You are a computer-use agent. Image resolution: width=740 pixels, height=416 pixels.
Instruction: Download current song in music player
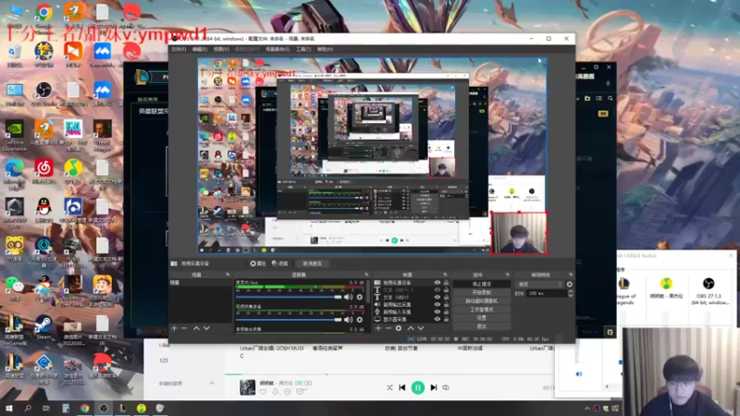276,392
